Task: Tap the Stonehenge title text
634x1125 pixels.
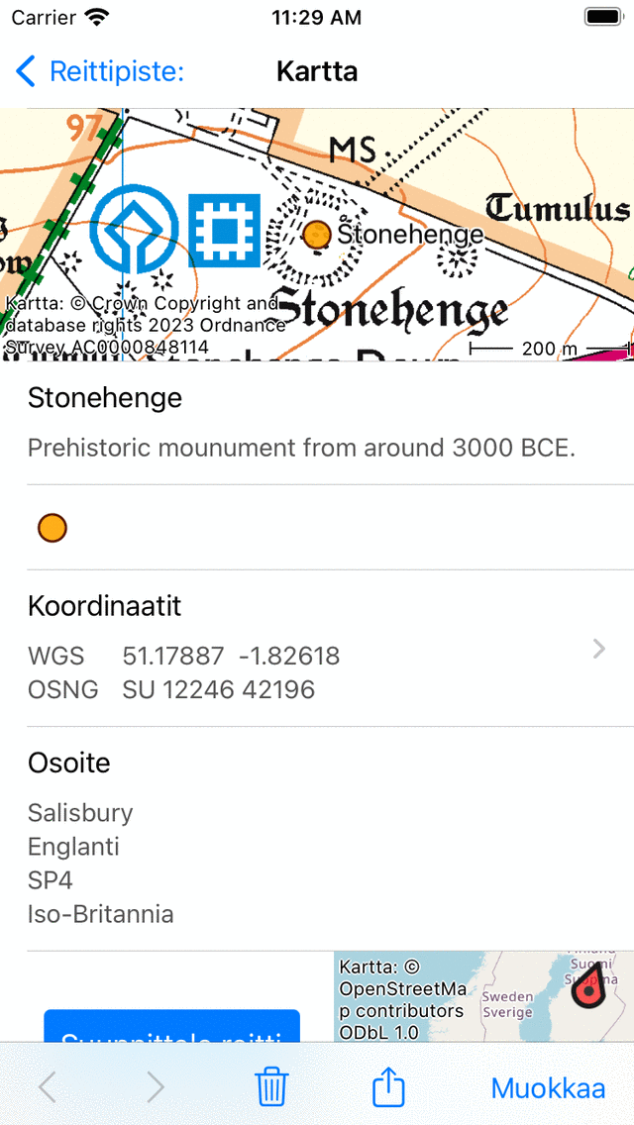Action: tap(105, 398)
